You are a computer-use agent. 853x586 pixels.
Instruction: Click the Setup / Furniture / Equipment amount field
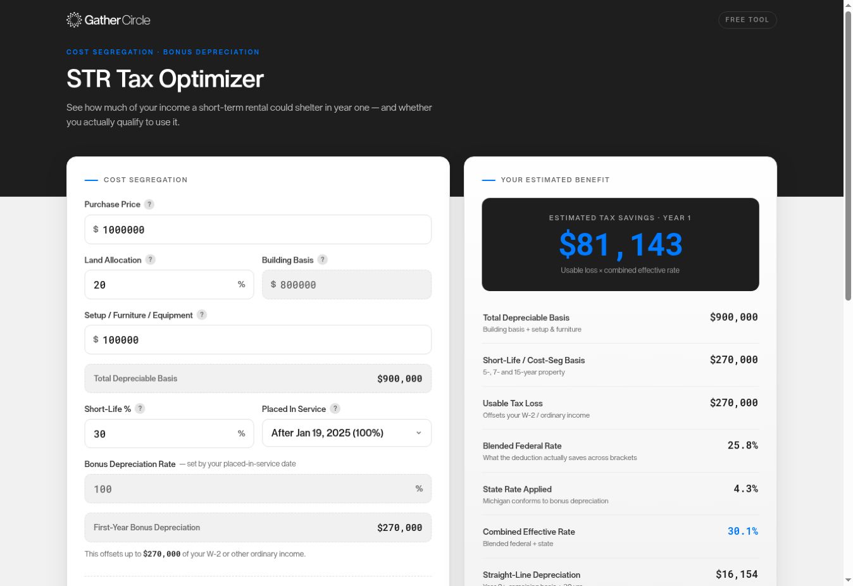pyautogui.click(x=258, y=340)
